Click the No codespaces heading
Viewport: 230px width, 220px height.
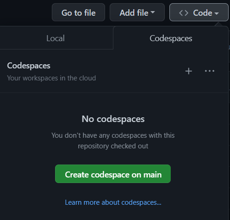[113, 119]
